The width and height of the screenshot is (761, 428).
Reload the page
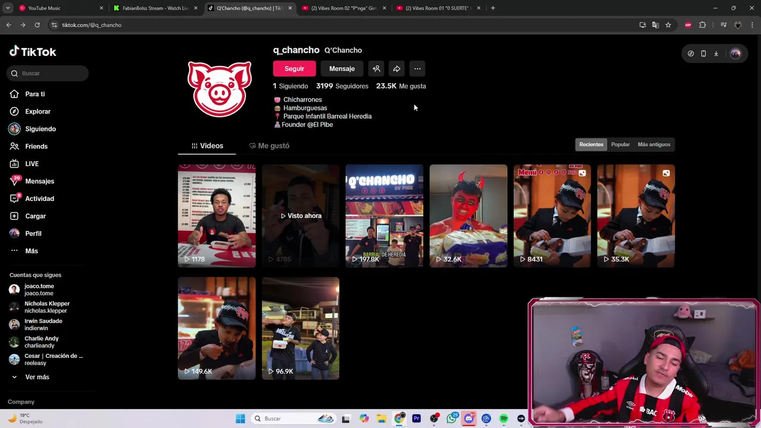click(37, 25)
